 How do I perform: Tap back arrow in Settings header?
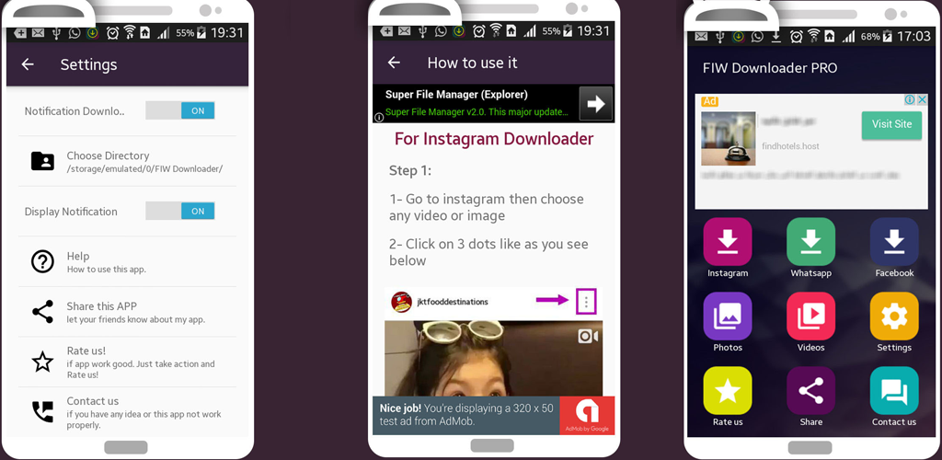(28, 64)
